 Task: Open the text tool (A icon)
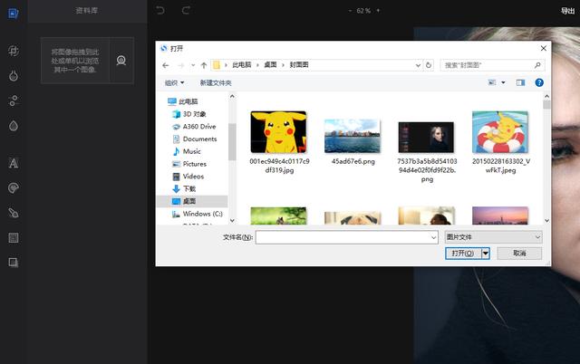13,163
